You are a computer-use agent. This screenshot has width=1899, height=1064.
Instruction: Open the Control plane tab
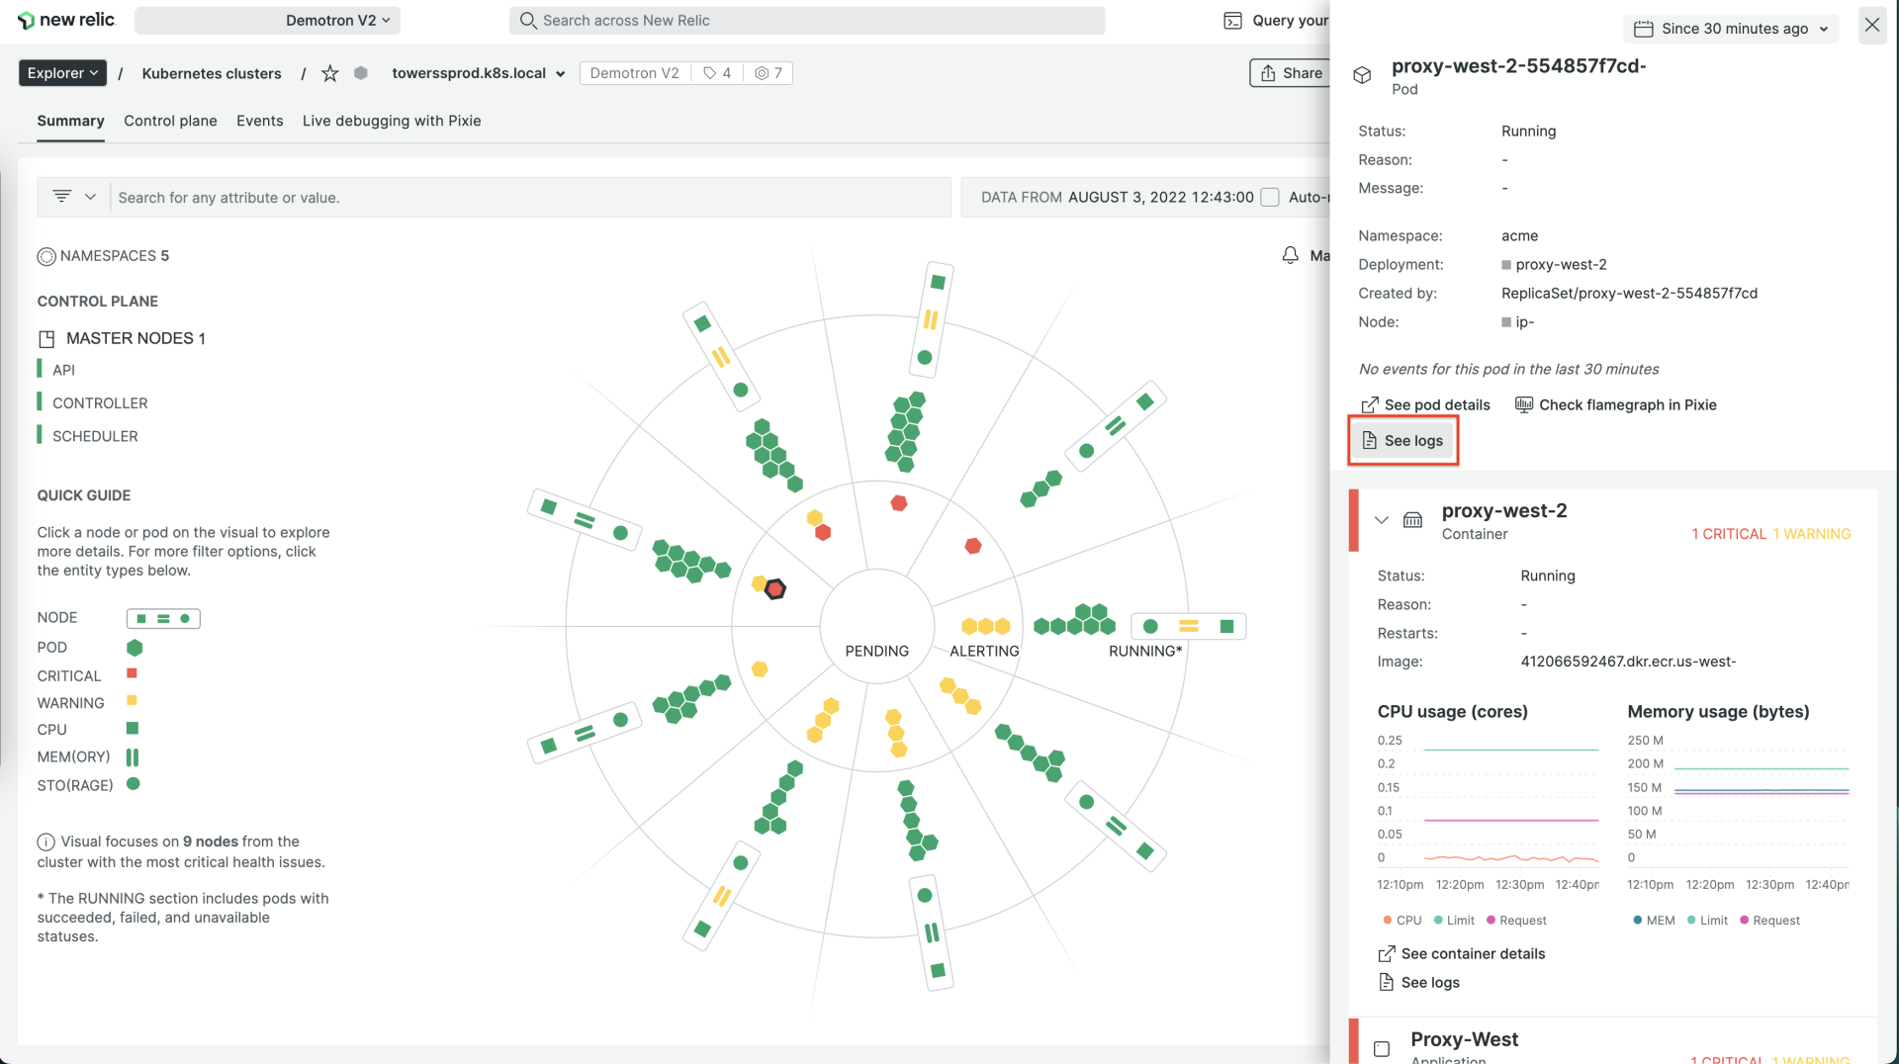[x=170, y=121]
